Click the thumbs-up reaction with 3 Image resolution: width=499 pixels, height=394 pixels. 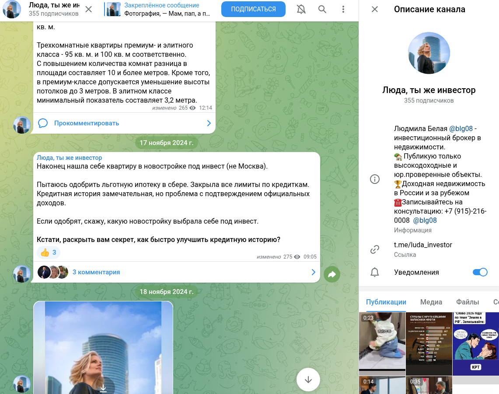[49, 252]
